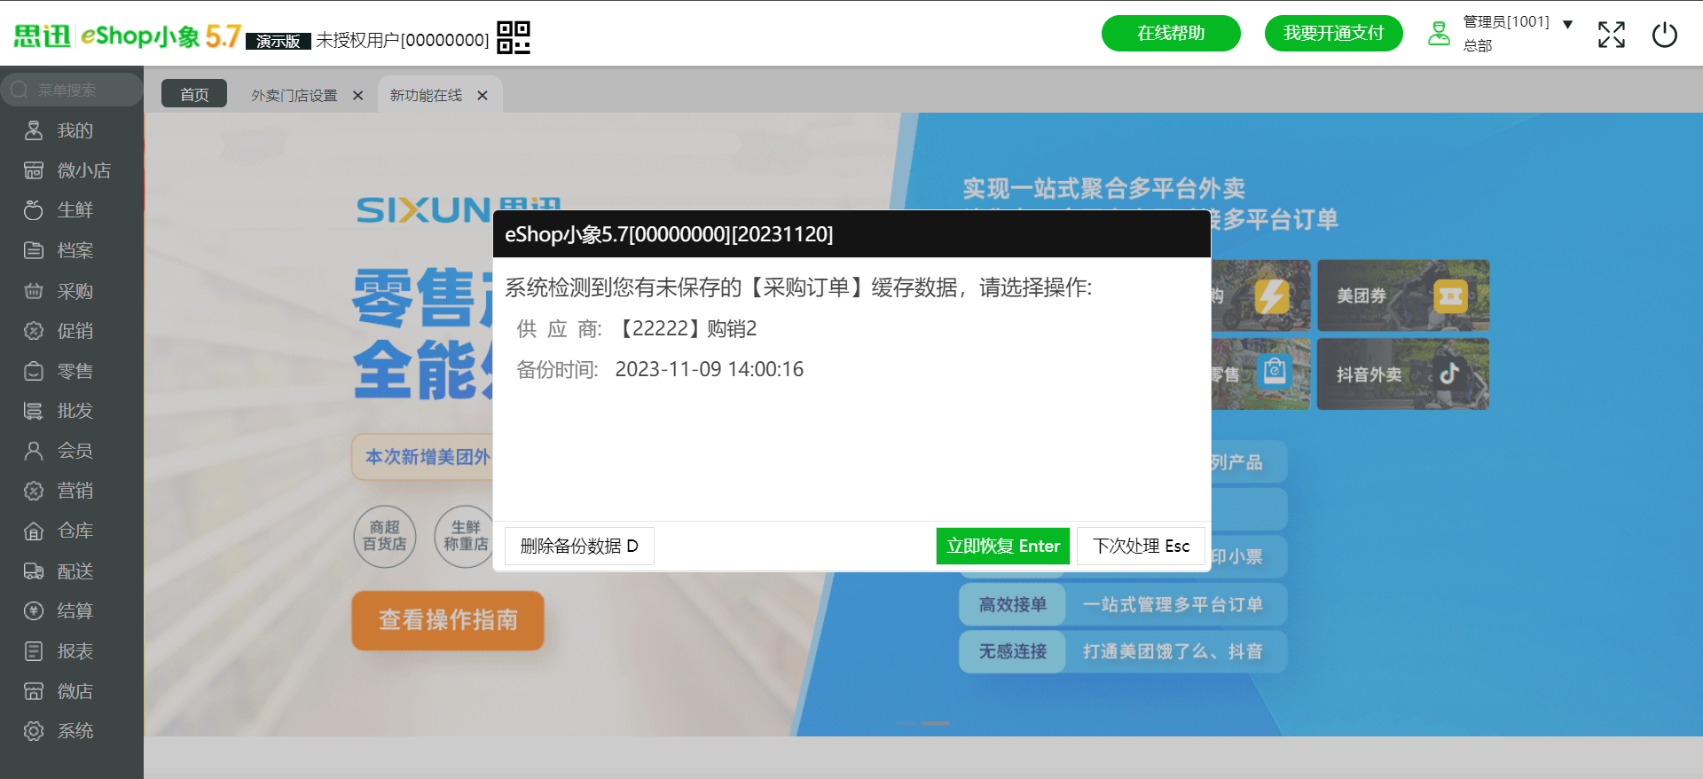The image size is (1703, 779).
Task: Toggle fullscreen with the expand arrows icon
Action: pyautogui.click(x=1612, y=35)
